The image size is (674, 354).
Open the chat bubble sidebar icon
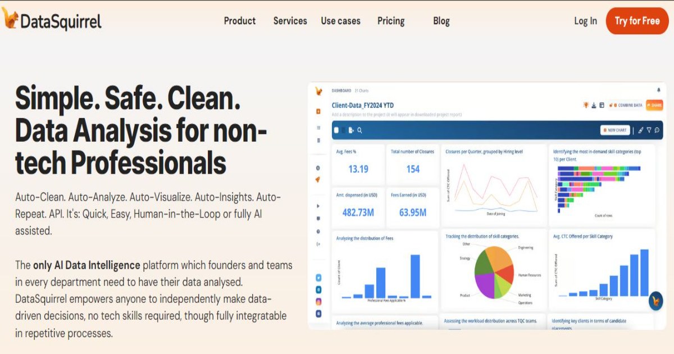318,219
